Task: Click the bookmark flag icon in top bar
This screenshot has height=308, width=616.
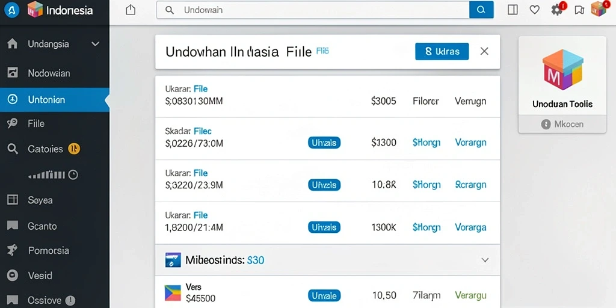Action: point(579,10)
